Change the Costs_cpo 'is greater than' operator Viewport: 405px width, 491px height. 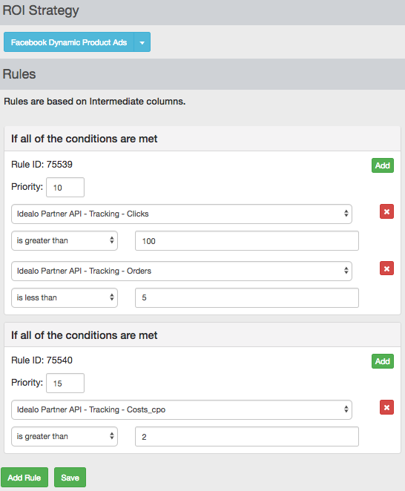pos(65,436)
